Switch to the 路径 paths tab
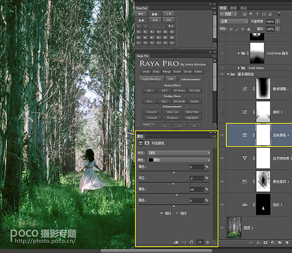This screenshot has width=292, height=253. point(243,8)
